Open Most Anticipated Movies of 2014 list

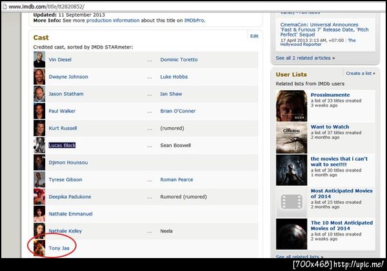coord(342,194)
